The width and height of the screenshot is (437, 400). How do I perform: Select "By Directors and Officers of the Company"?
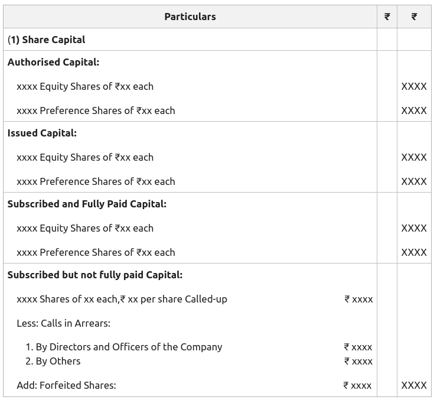pos(124,347)
